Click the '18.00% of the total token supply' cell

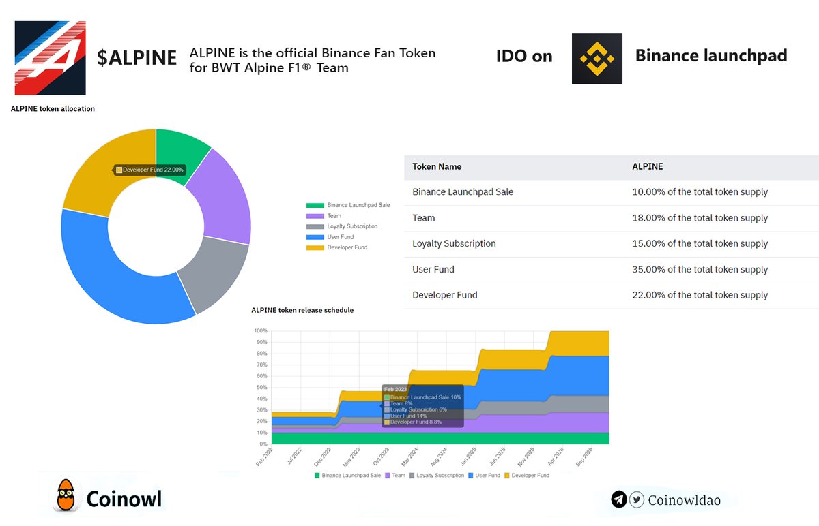(x=700, y=218)
